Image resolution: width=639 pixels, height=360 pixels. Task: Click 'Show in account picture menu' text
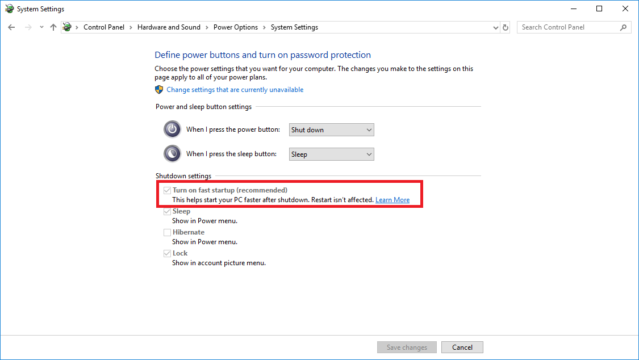point(219,263)
